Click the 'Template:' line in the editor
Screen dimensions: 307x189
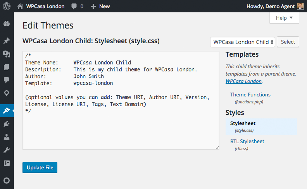[x=69, y=83]
